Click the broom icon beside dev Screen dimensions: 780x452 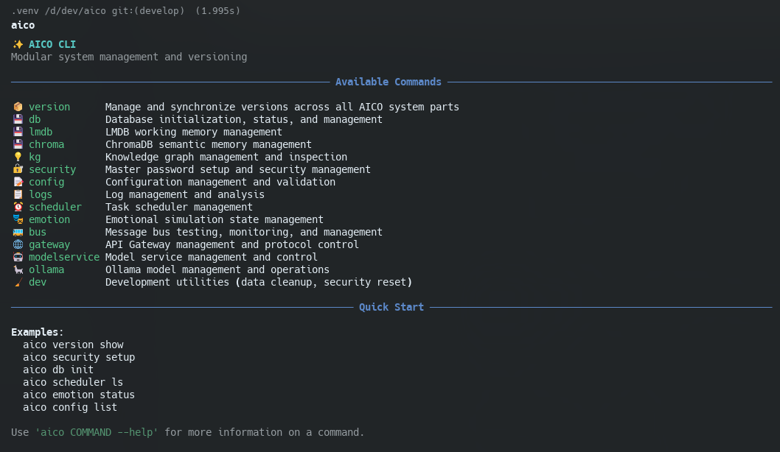coord(18,282)
